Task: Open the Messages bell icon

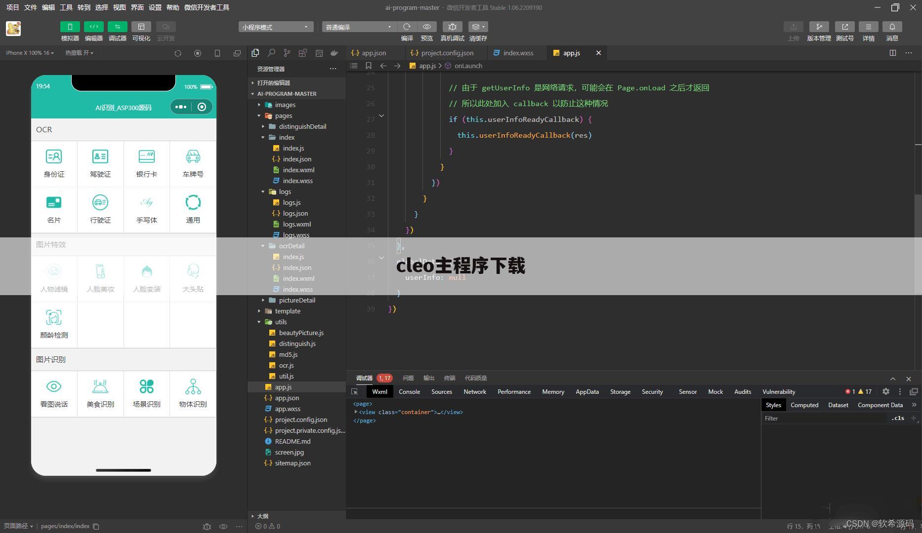Action: click(892, 27)
